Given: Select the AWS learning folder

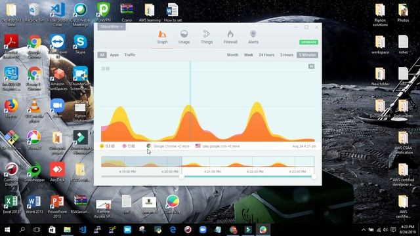Looking at the screenshot, I should point(150,12).
